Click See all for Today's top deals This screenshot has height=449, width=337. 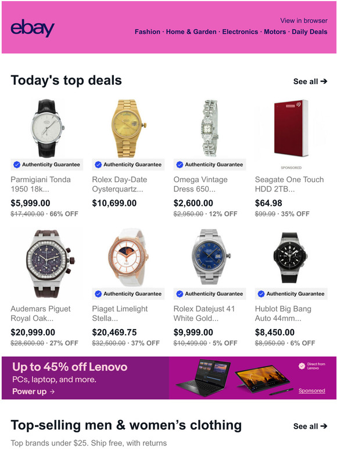tap(310, 82)
